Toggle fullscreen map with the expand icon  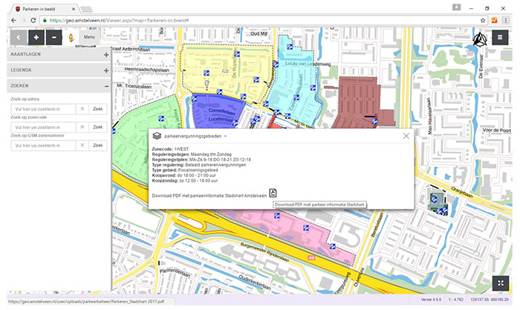pos(501,282)
